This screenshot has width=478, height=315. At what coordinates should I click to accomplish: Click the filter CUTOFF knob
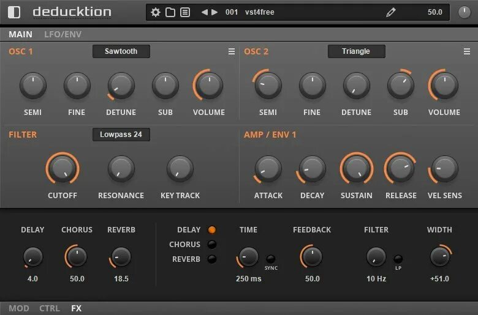(x=63, y=169)
